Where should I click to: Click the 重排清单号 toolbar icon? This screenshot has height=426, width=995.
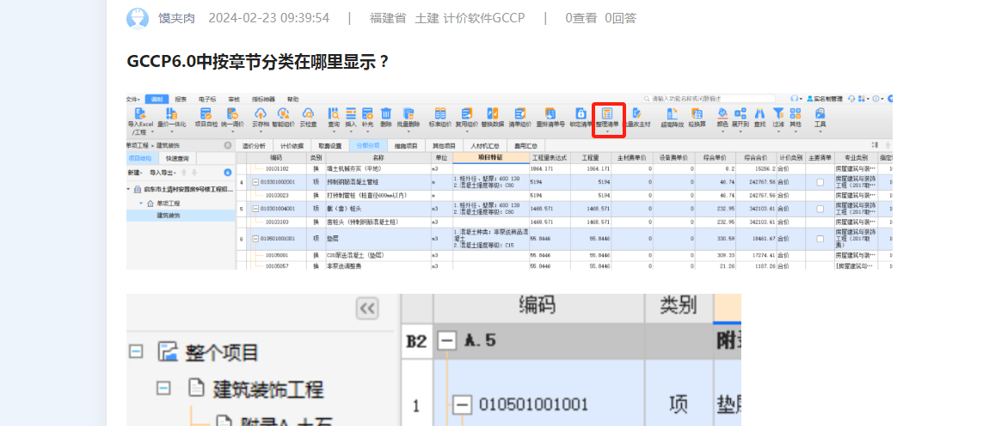pos(550,113)
